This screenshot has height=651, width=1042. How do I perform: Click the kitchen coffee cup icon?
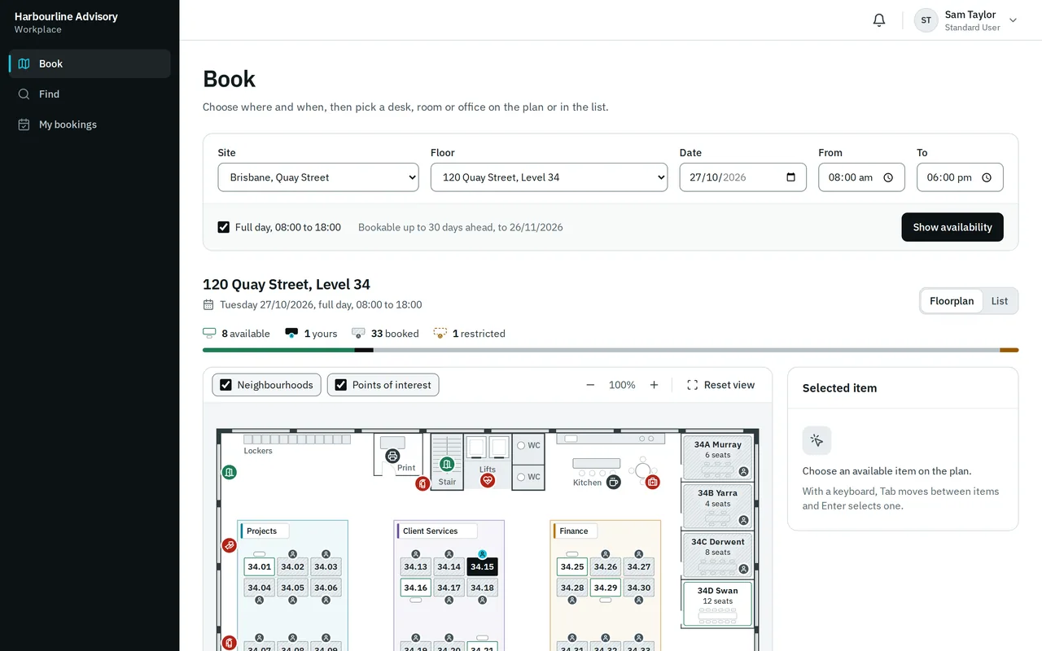click(614, 482)
